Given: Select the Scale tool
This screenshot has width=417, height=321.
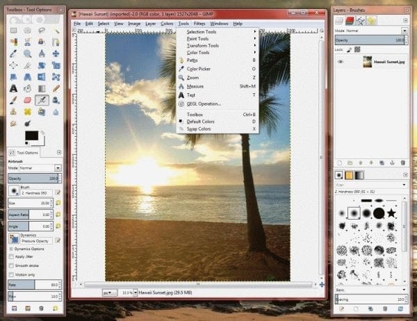Looking at the screenshot, I should pyautogui.click(x=56, y=65).
